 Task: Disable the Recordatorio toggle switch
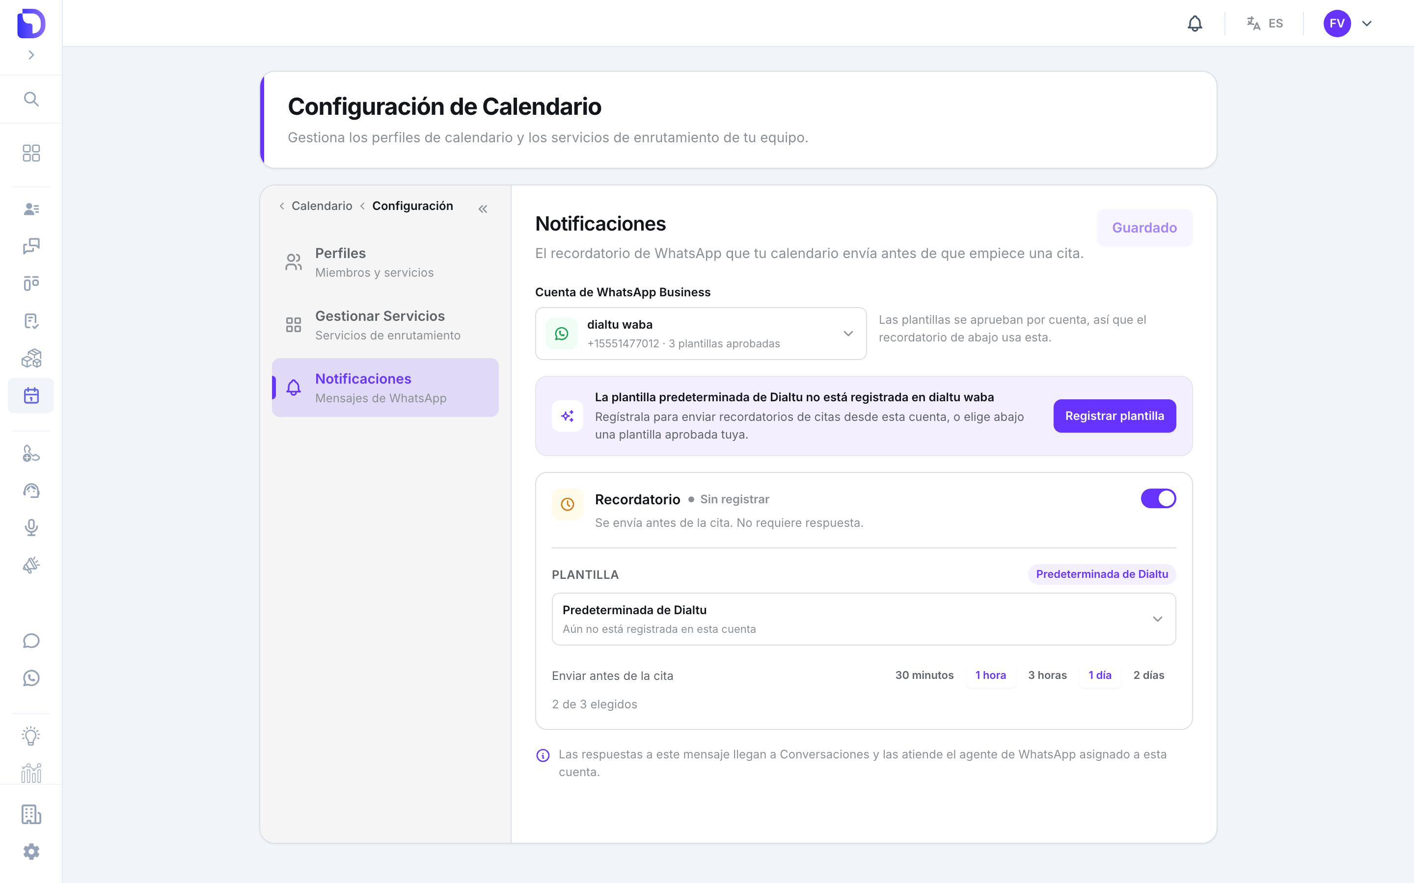click(1158, 499)
